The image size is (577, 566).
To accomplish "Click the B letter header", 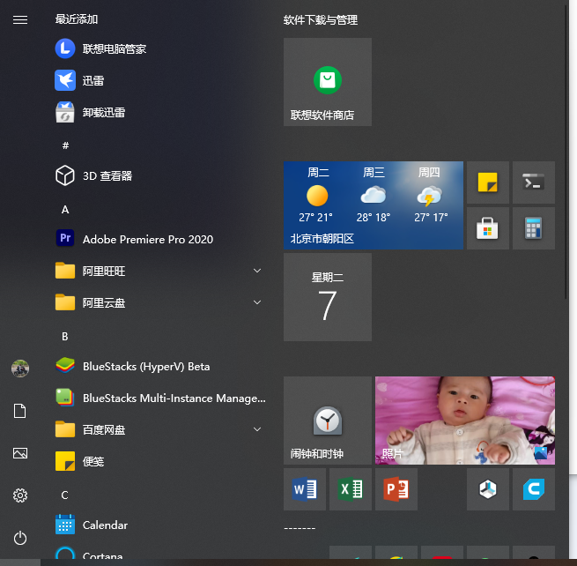I will (65, 336).
